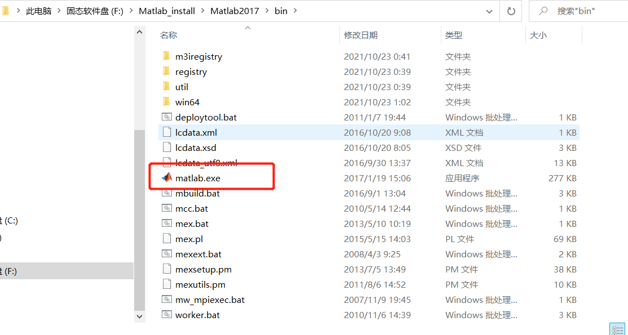This screenshot has height=335, width=628.
Task: Expand chevron after Matlab2017 in path
Action: (267, 11)
